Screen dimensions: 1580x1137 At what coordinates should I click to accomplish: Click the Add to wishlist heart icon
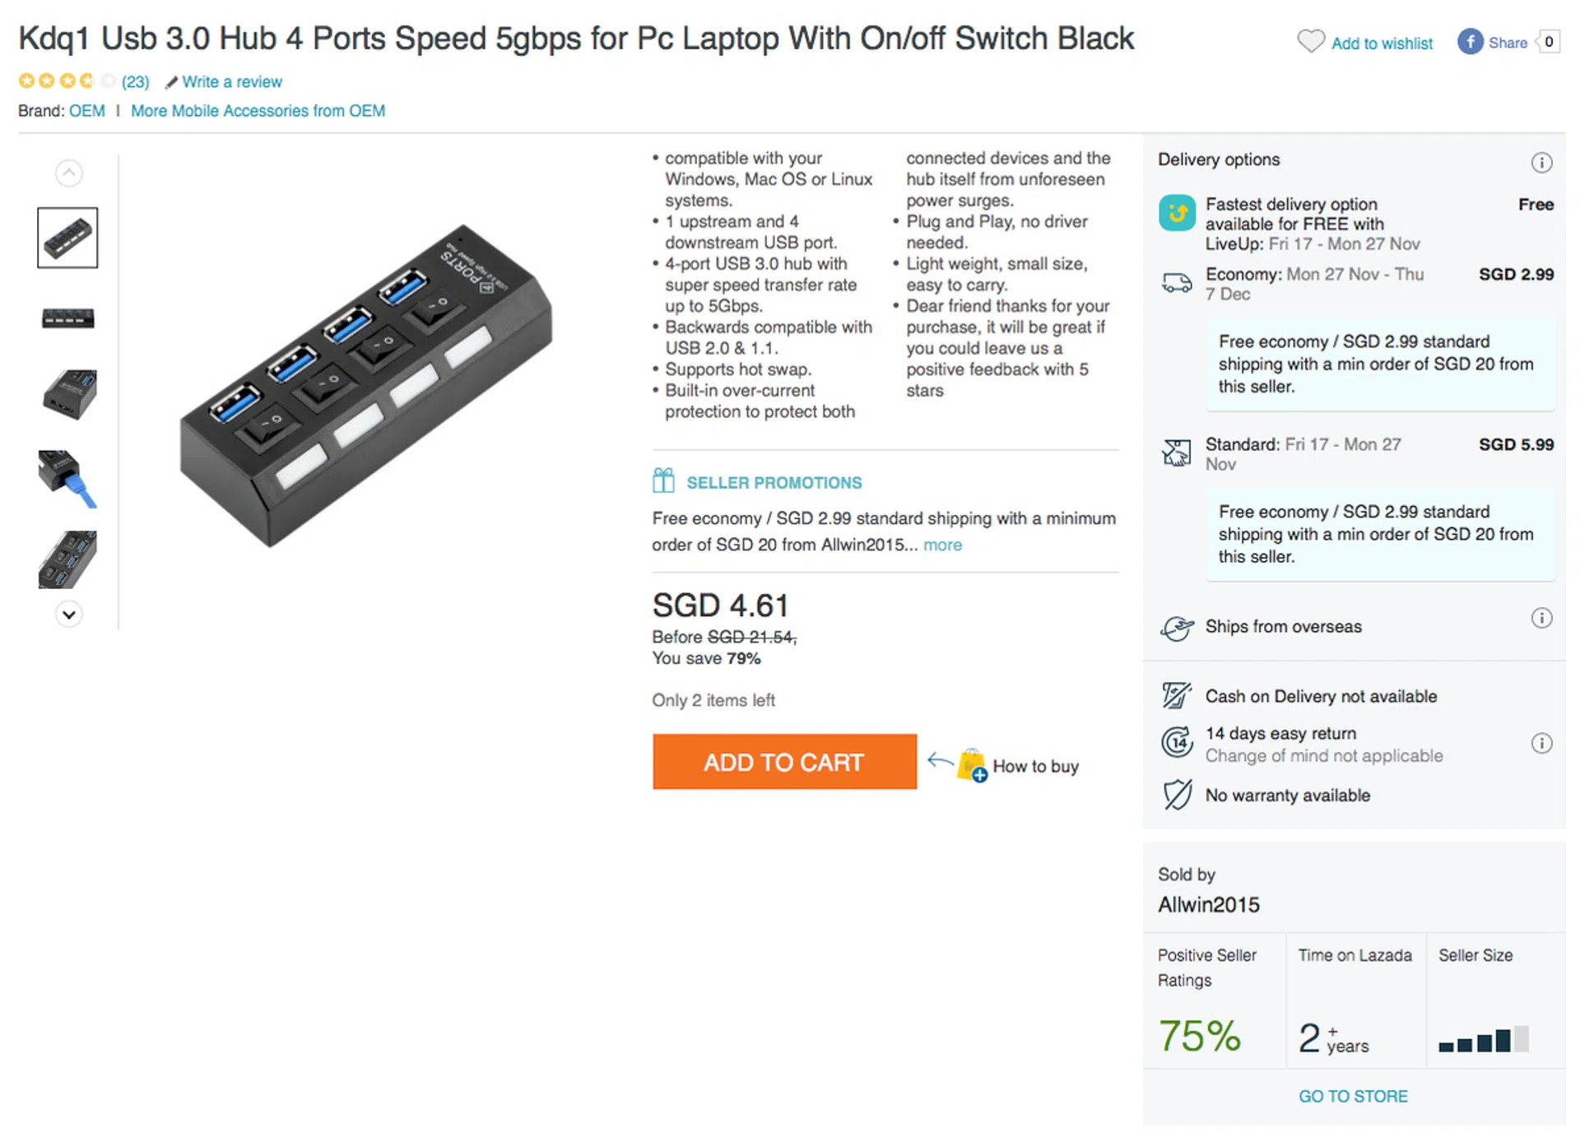click(x=1310, y=41)
